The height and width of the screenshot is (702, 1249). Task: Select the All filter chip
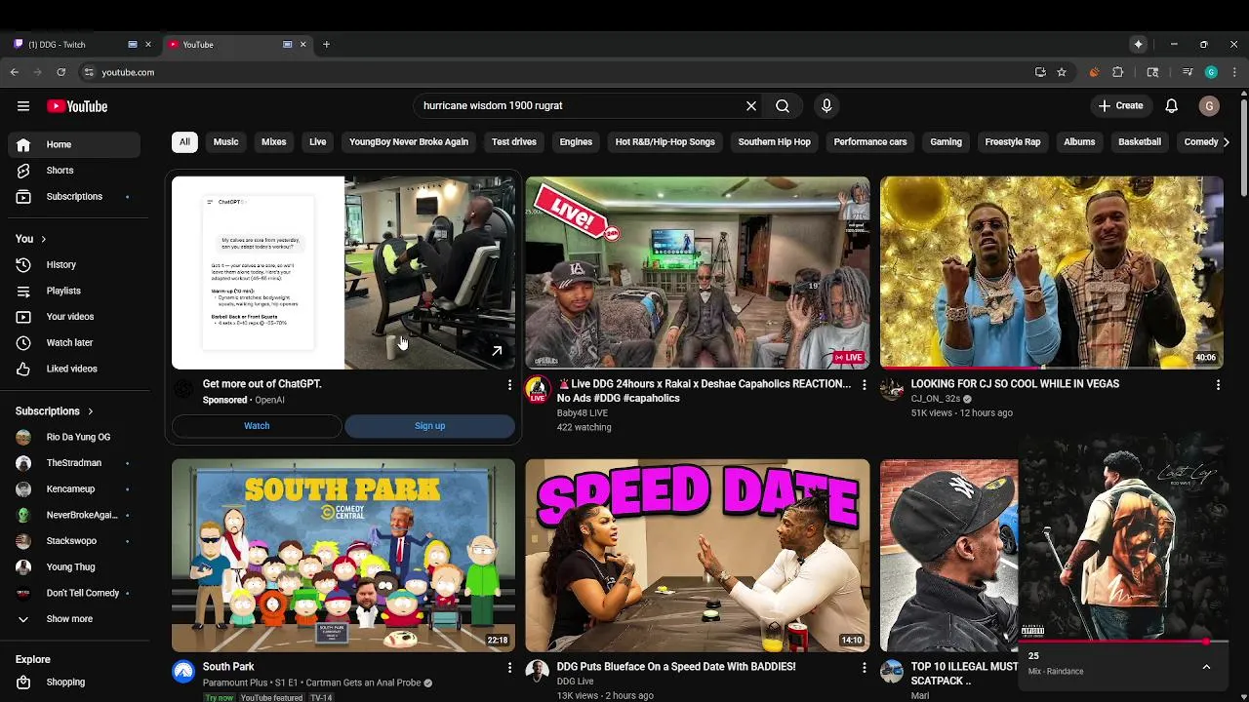pos(184,142)
